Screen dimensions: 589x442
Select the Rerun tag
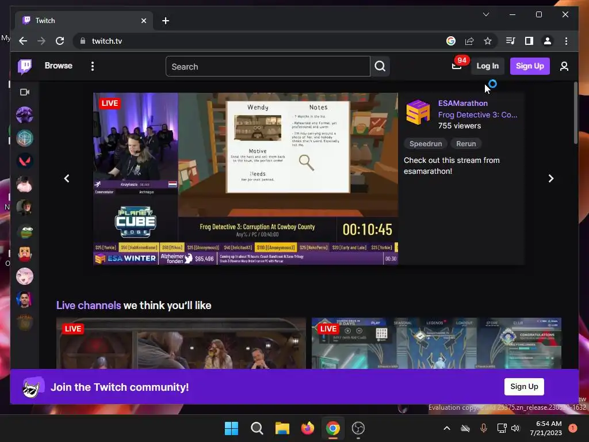click(x=466, y=143)
